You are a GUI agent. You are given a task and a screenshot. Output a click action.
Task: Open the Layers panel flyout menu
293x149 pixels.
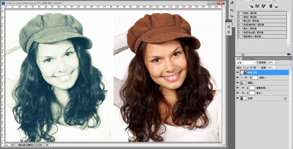coord(290,58)
